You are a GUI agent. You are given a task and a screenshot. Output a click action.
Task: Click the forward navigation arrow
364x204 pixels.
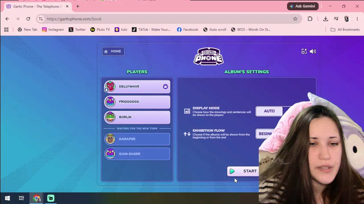pos(18,19)
